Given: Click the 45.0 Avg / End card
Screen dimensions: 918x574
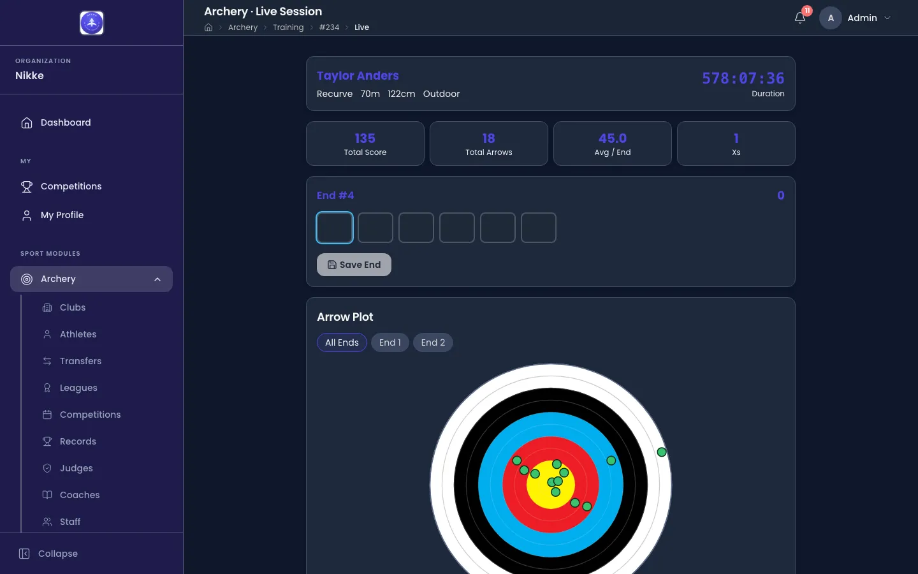Looking at the screenshot, I should [613, 143].
